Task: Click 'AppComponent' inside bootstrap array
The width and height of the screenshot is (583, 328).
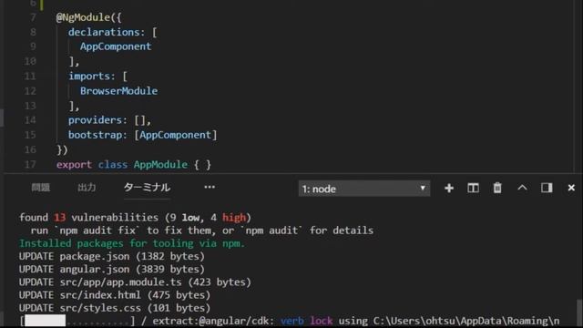Action: click(175, 135)
